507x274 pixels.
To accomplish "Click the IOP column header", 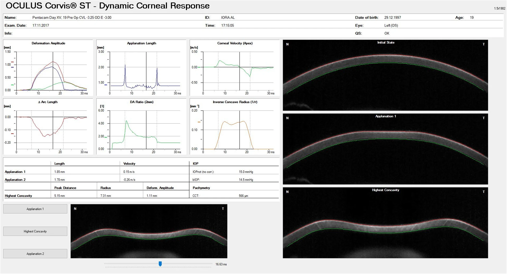I will [195, 164].
